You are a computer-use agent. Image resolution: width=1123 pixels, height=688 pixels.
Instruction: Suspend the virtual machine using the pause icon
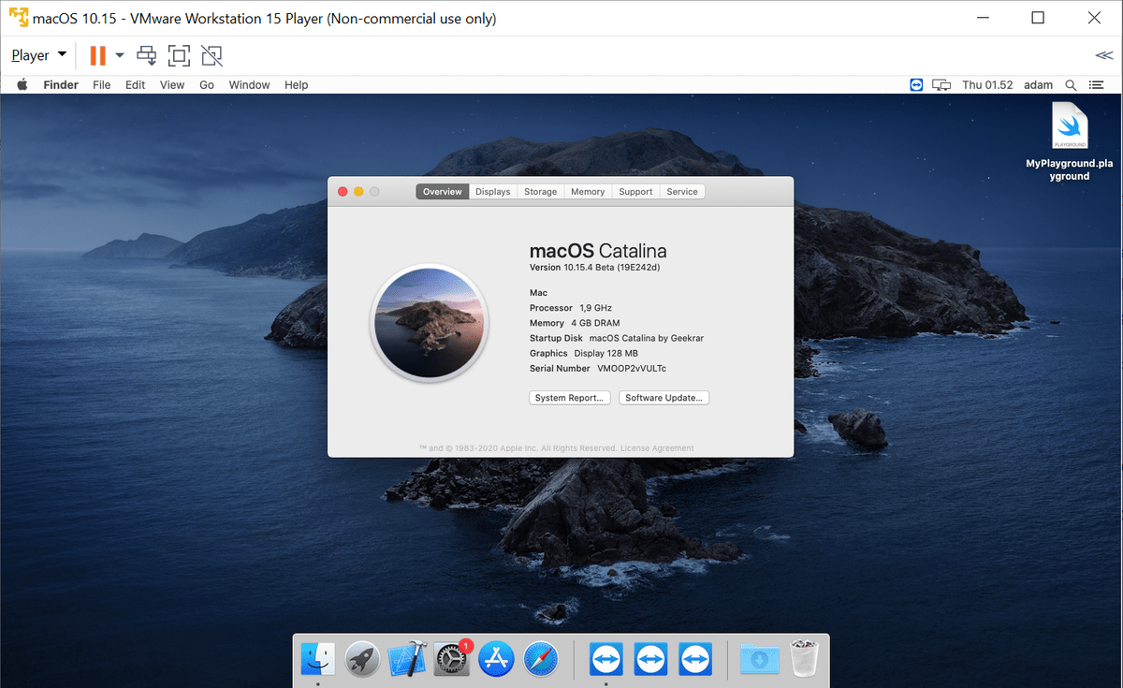(x=97, y=55)
